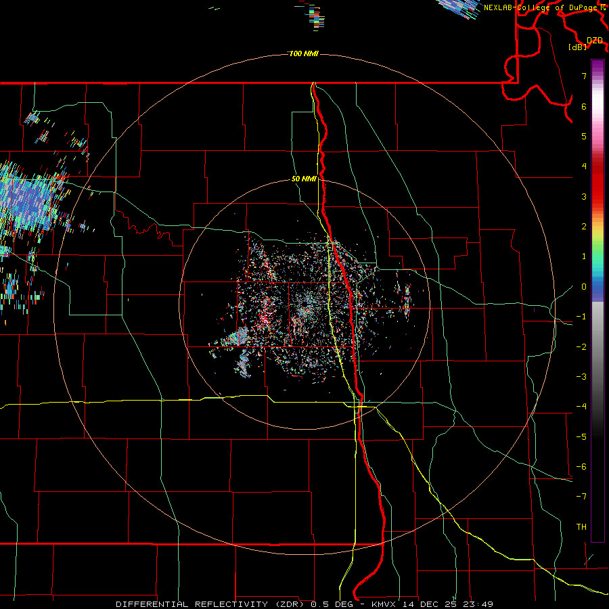Select the -5 value on the color scale
This screenshot has height=609, width=609.
pos(581,437)
